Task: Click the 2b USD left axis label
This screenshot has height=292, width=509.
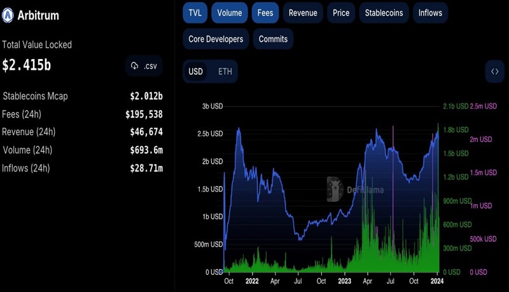Action: (213, 161)
